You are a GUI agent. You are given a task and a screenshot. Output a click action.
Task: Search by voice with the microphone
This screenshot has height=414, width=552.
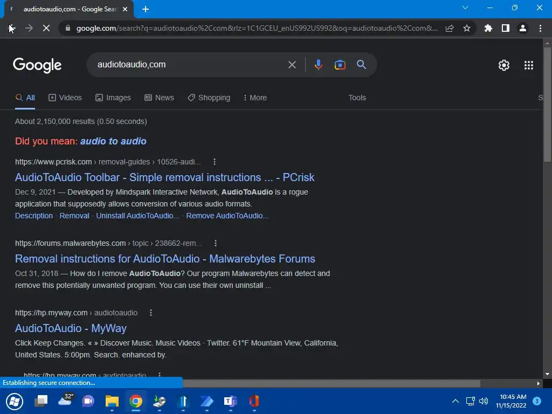pyautogui.click(x=318, y=65)
